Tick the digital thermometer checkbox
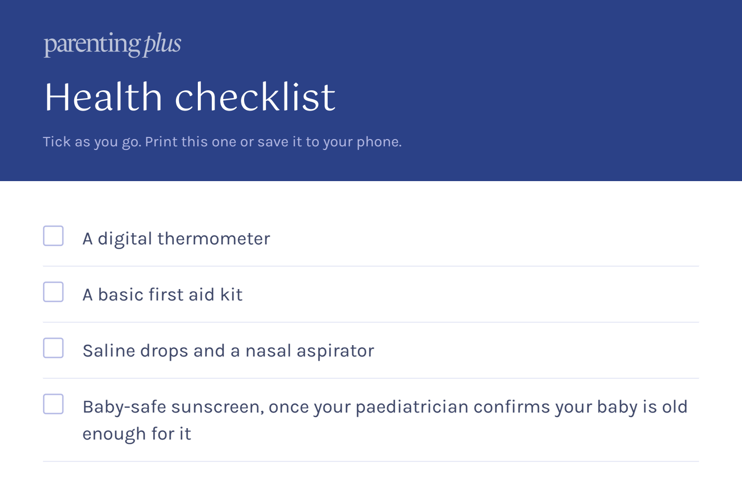The image size is (742, 479). [x=53, y=236]
